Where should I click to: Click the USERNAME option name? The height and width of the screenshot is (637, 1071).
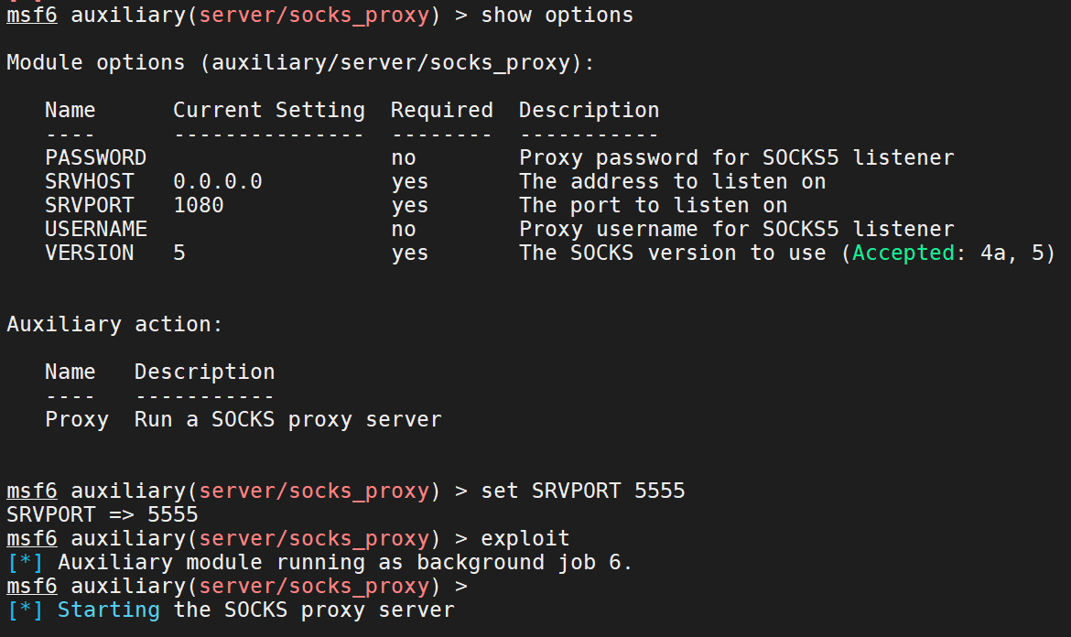click(x=95, y=230)
